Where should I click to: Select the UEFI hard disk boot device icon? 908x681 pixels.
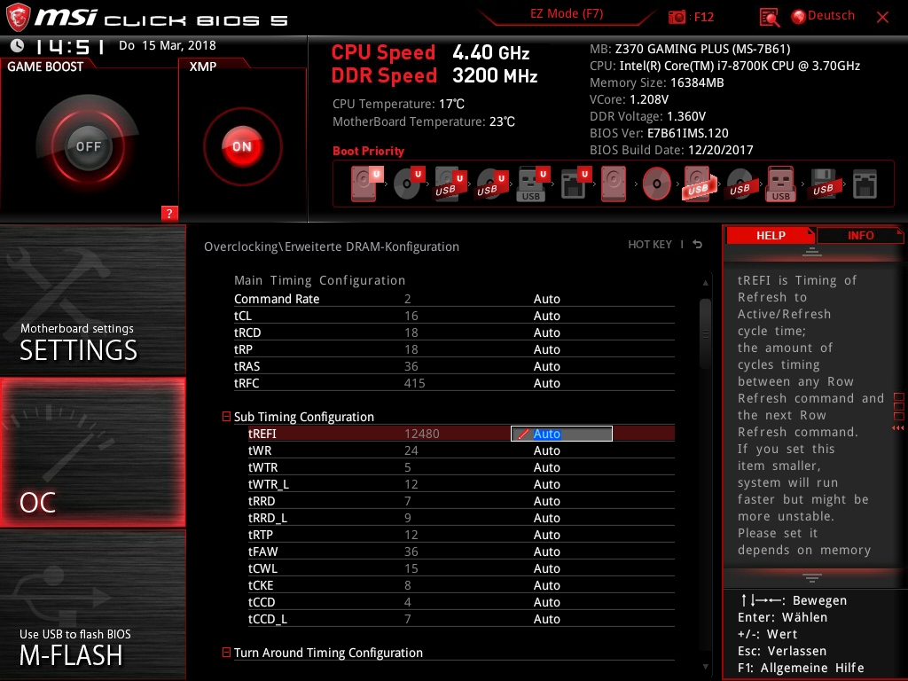[366, 184]
